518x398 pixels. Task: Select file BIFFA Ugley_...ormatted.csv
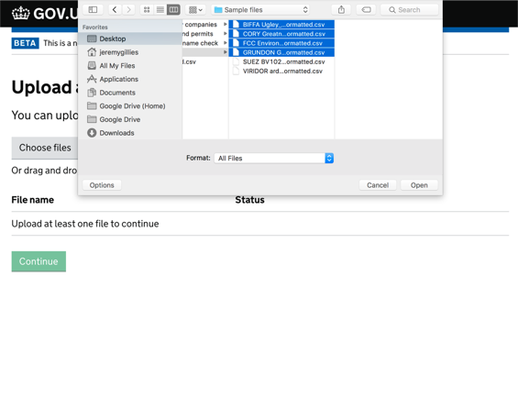coord(281,25)
